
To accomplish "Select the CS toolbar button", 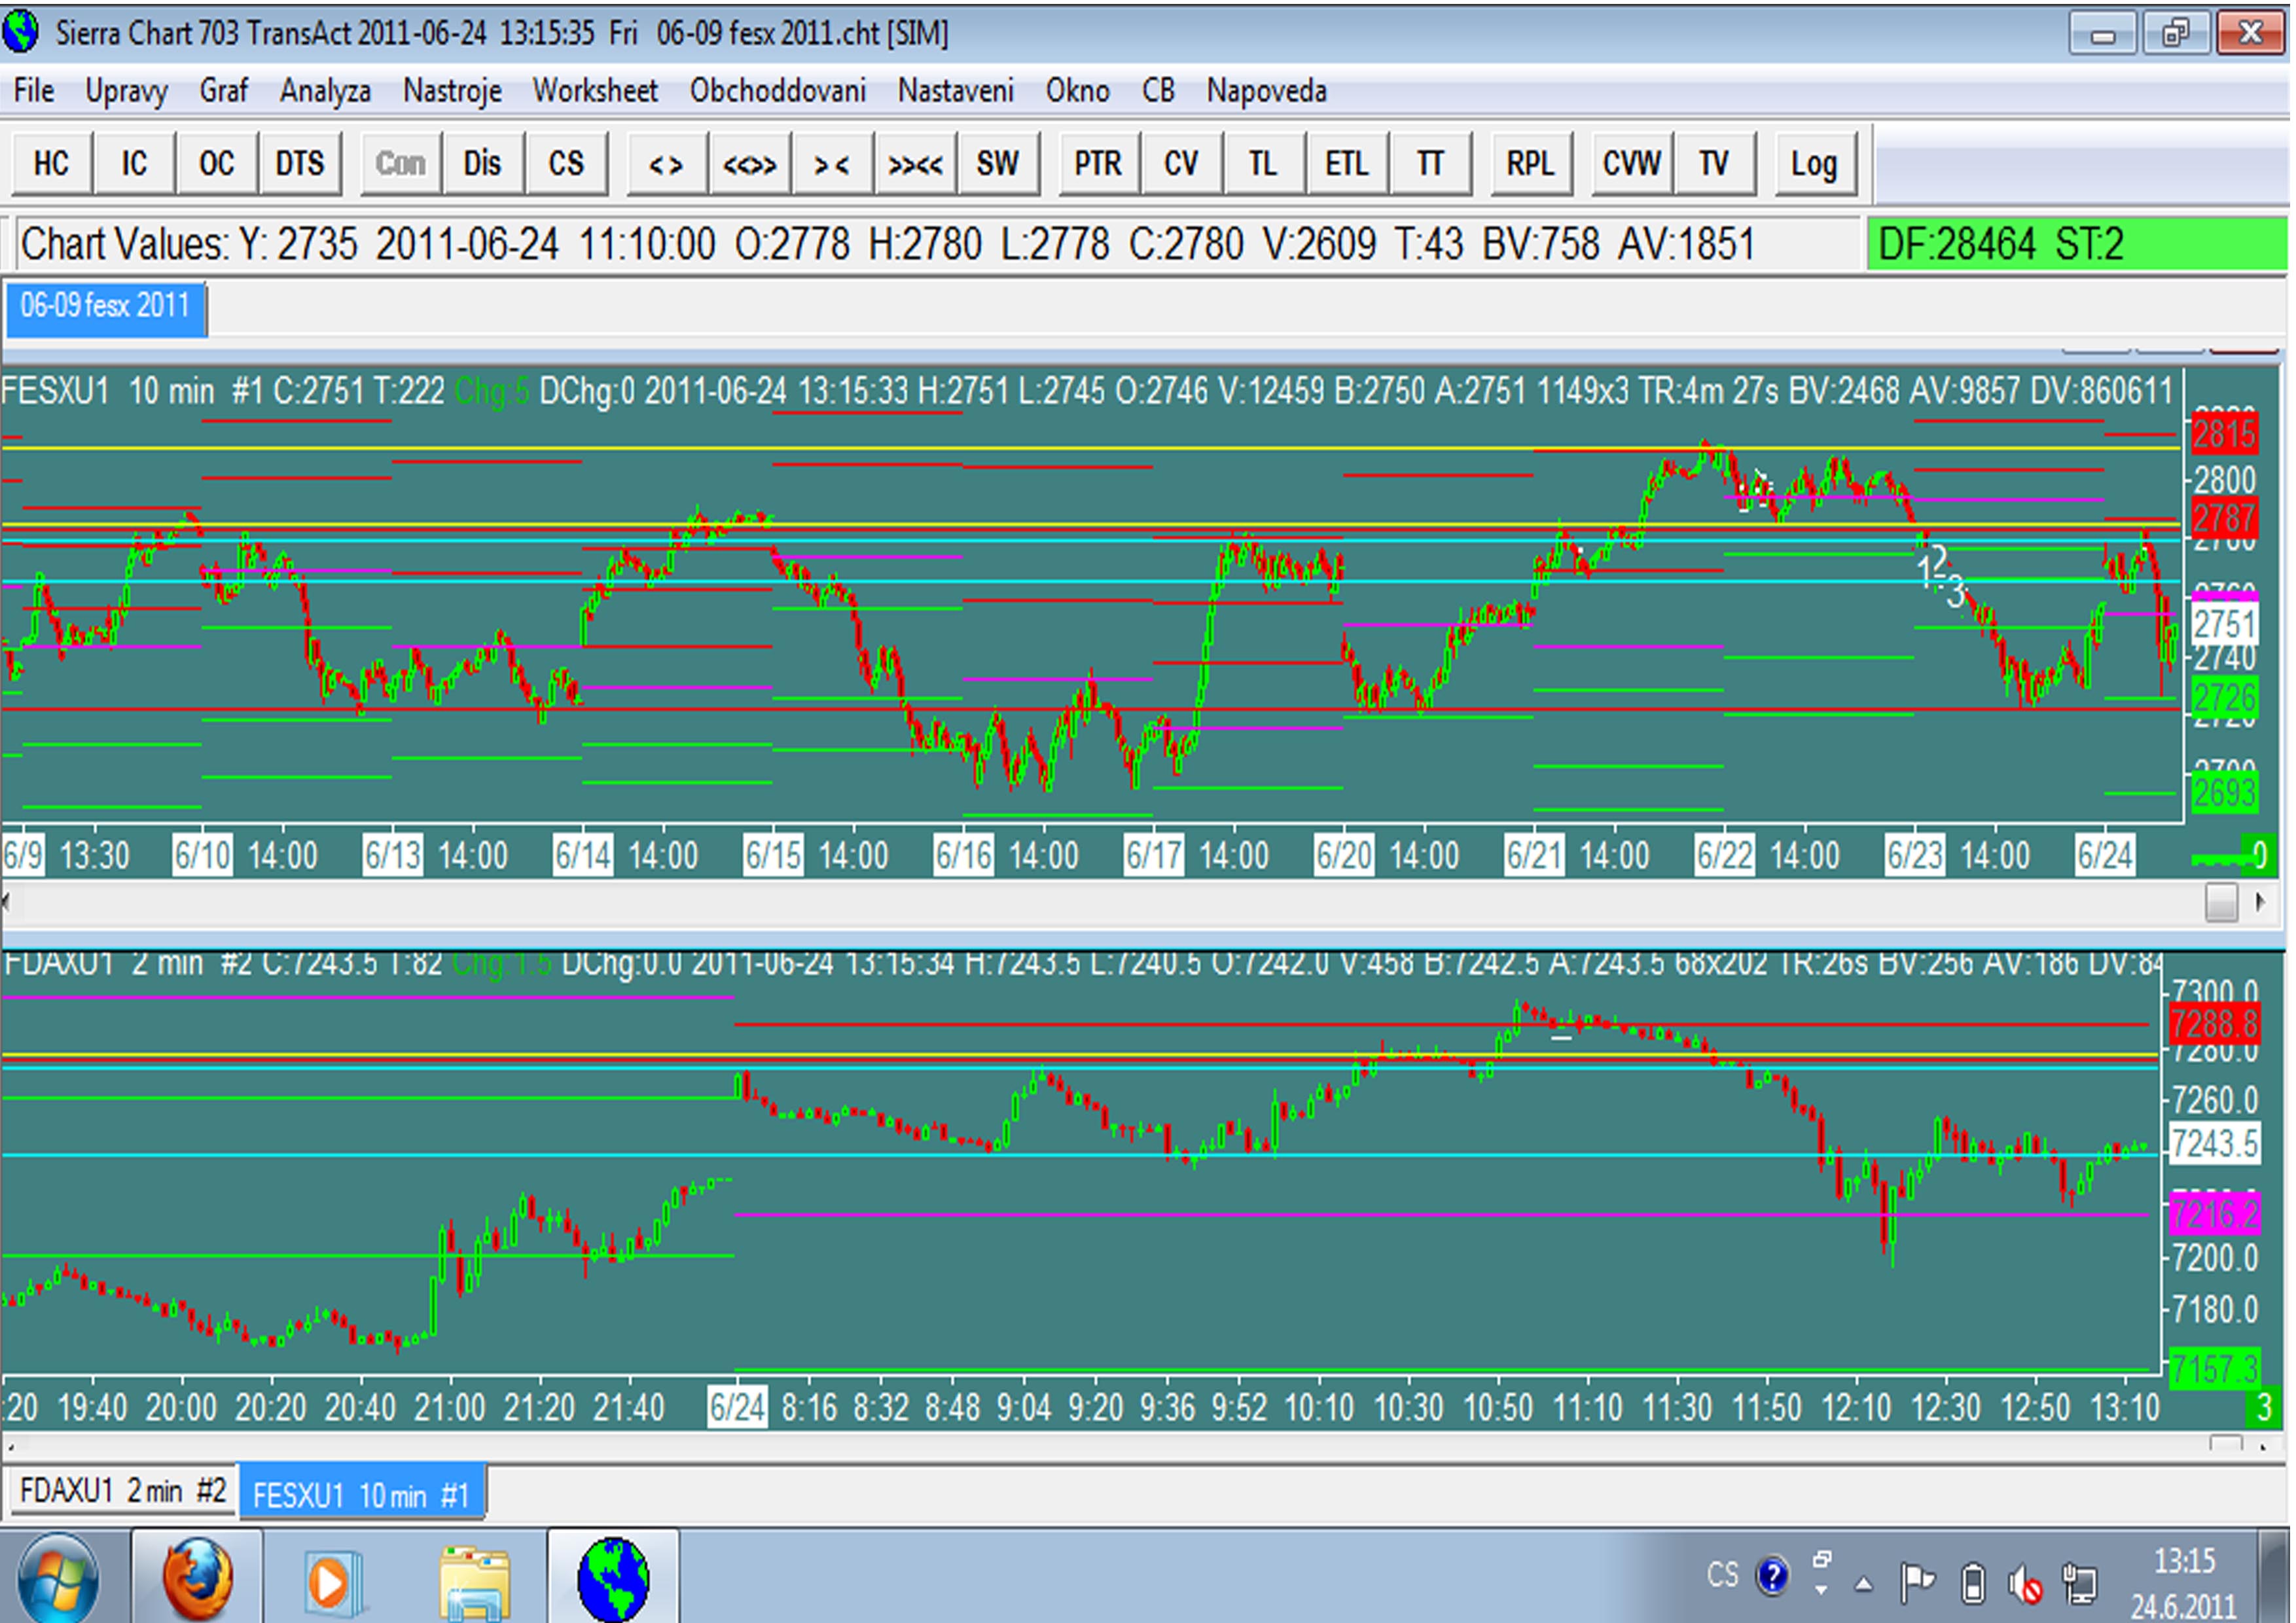I will click(566, 163).
